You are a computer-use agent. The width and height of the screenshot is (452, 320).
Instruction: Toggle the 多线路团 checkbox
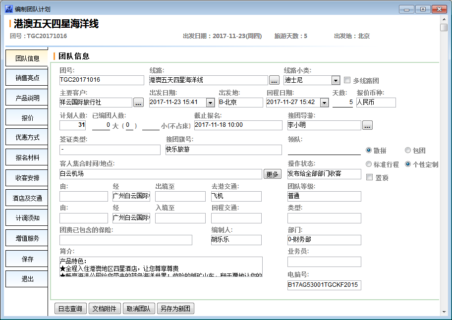pos(347,80)
